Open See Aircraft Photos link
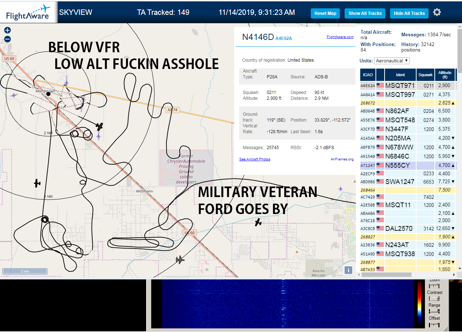 (x=254, y=159)
